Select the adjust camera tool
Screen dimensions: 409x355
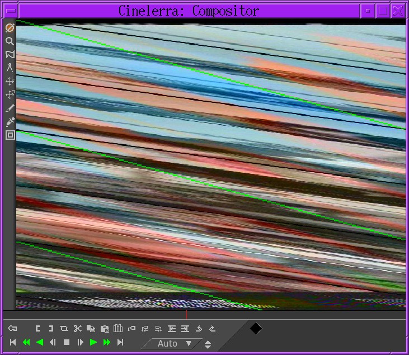click(10, 81)
